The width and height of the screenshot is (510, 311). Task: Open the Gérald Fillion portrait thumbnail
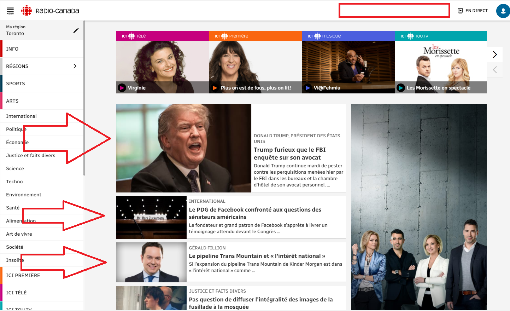[x=151, y=262]
